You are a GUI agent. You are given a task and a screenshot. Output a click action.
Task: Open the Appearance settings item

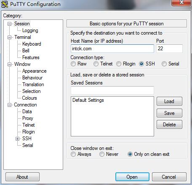(35, 71)
